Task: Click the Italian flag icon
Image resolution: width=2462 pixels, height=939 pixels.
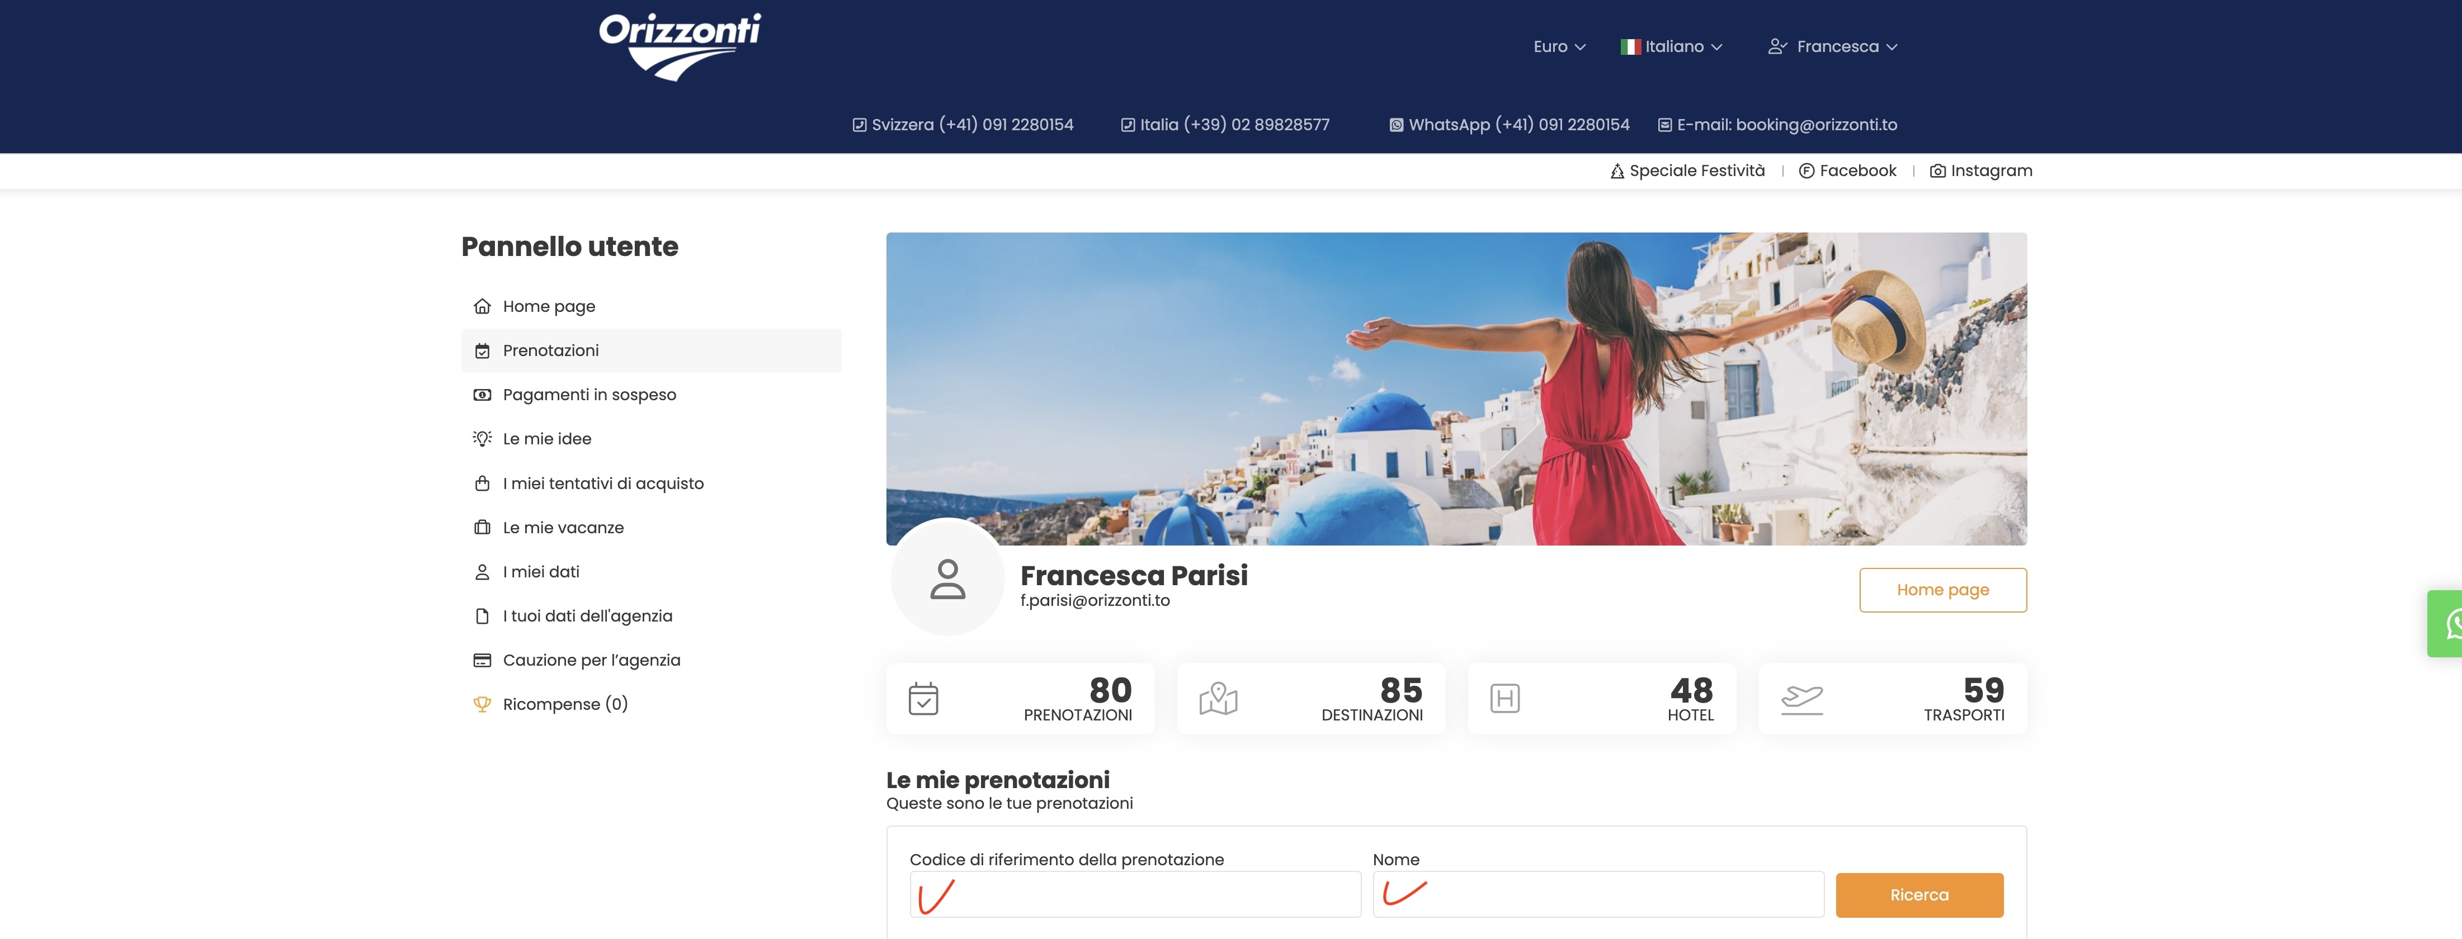Action: pyautogui.click(x=1630, y=47)
